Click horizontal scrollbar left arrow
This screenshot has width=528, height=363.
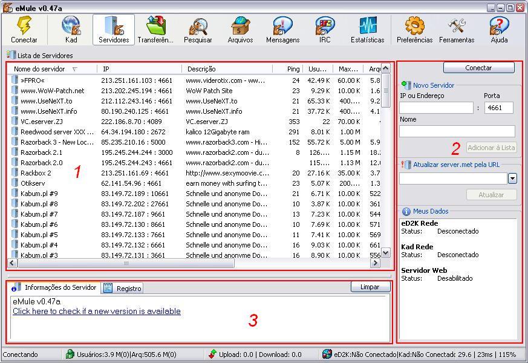(12, 263)
